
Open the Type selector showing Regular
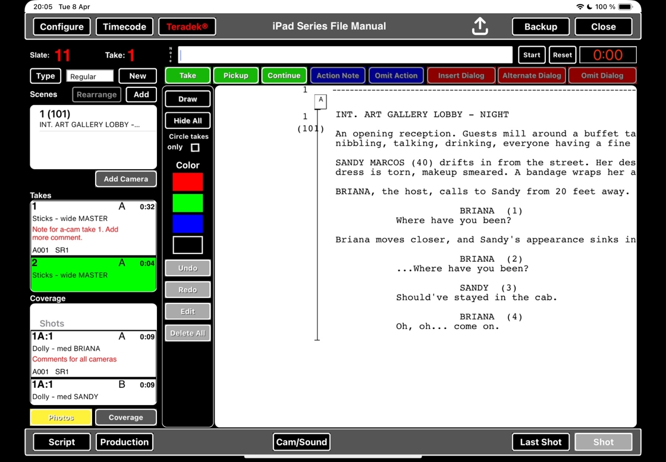(90, 76)
